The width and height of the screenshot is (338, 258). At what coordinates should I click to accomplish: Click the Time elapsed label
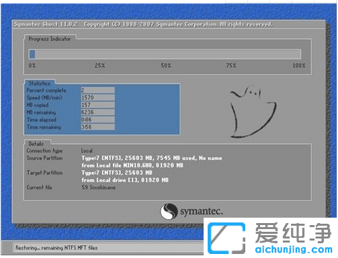coord(42,120)
